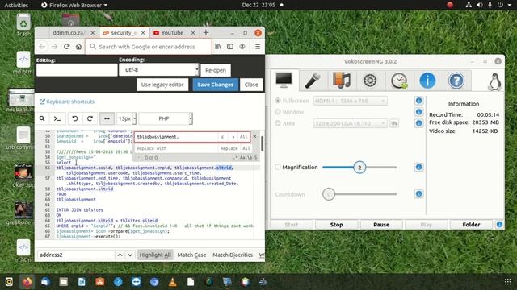
Task: Toggle the Firefox sidebar icon
Action: (230, 47)
